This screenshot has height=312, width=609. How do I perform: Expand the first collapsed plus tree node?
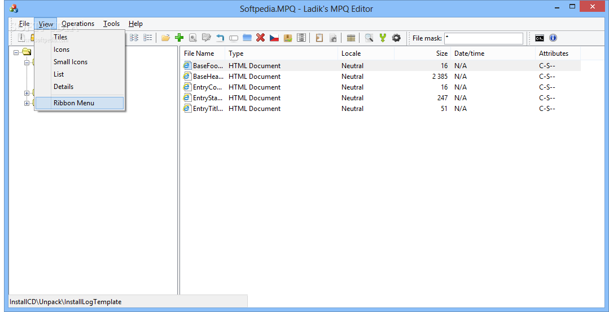(27, 92)
